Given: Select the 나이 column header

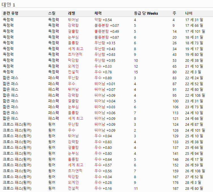Looking at the screenshot, I should [x=189, y=13].
